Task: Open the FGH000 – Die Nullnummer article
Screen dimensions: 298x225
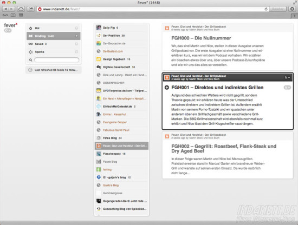Action: [201, 38]
